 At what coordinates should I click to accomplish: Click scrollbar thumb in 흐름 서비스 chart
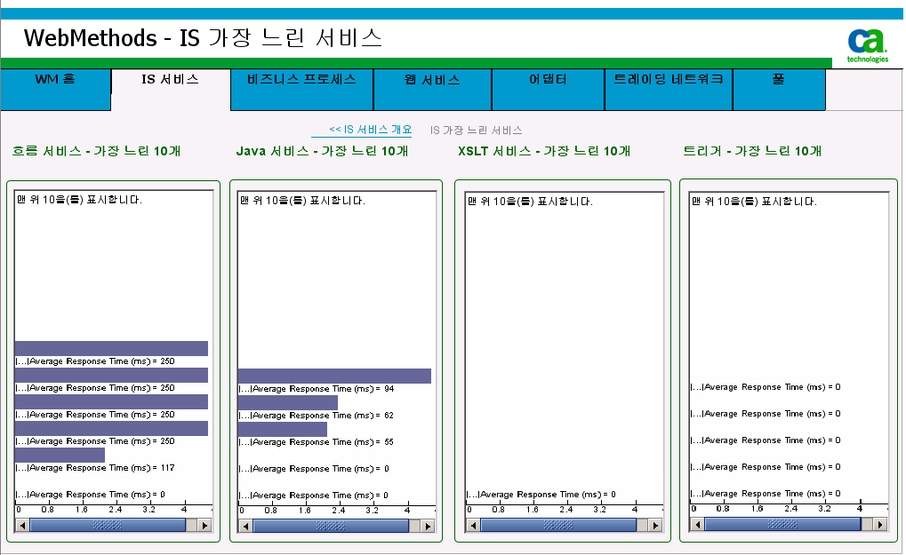(x=108, y=525)
